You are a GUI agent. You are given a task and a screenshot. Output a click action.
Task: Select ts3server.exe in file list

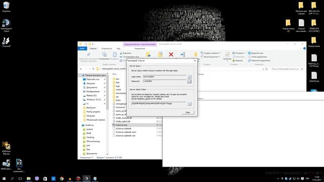click(x=121, y=125)
